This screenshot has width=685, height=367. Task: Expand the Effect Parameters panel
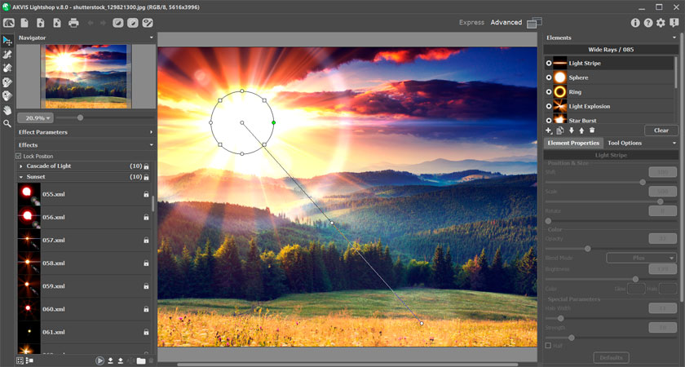(x=151, y=132)
